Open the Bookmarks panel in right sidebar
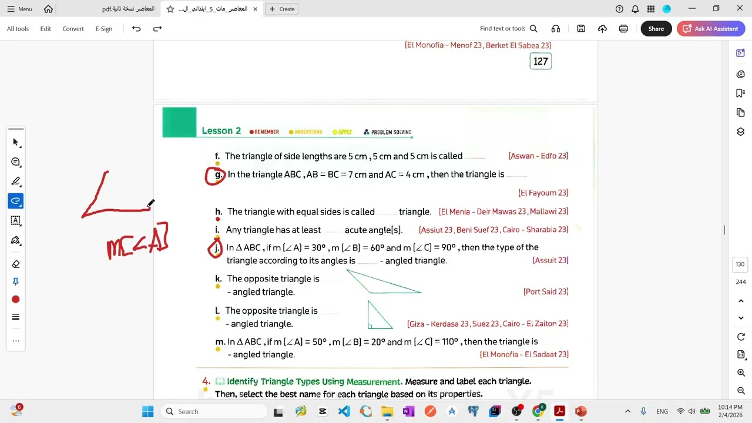Image resolution: width=752 pixels, height=423 pixels. point(741,93)
